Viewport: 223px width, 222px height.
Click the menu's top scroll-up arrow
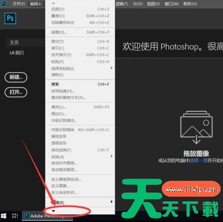tap(54, 3)
